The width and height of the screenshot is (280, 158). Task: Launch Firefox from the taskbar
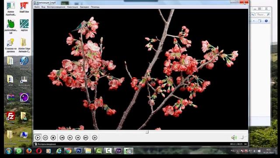(x=29, y=151)
